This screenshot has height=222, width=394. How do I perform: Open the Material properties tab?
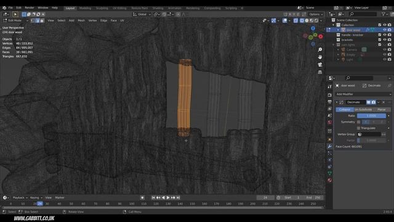(x=330, y=180)
